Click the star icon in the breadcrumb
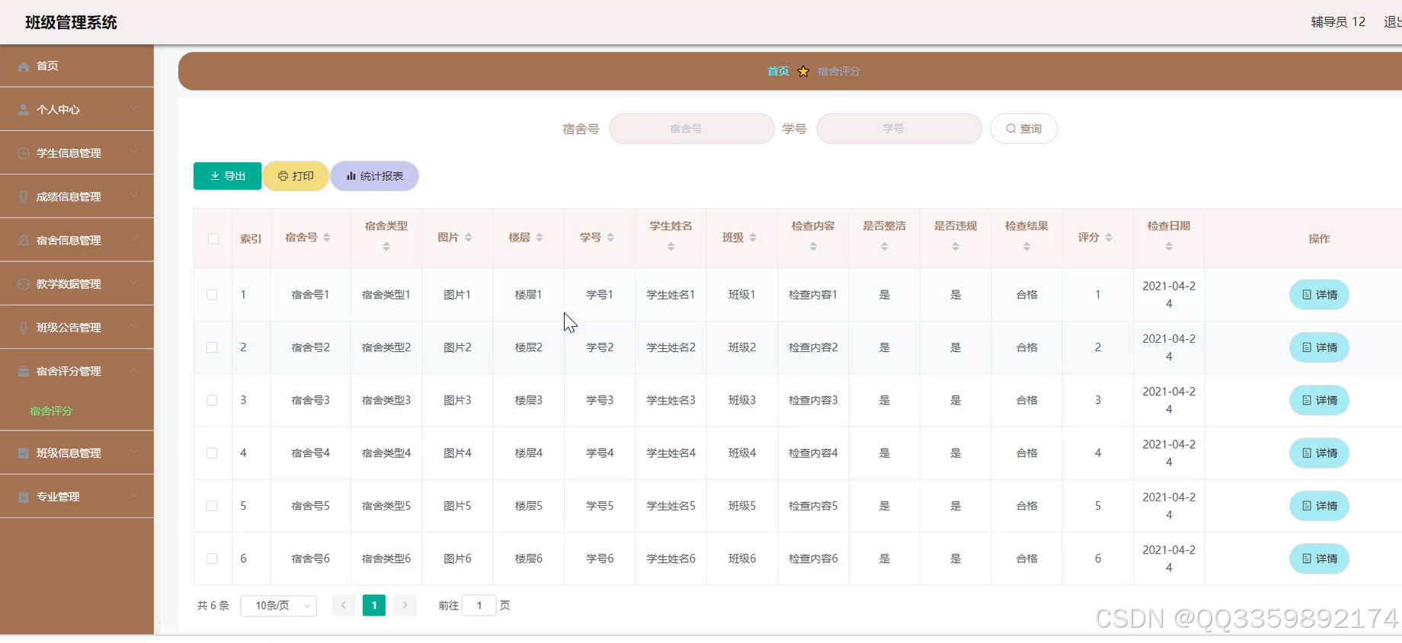 click(x=803, y=71)
